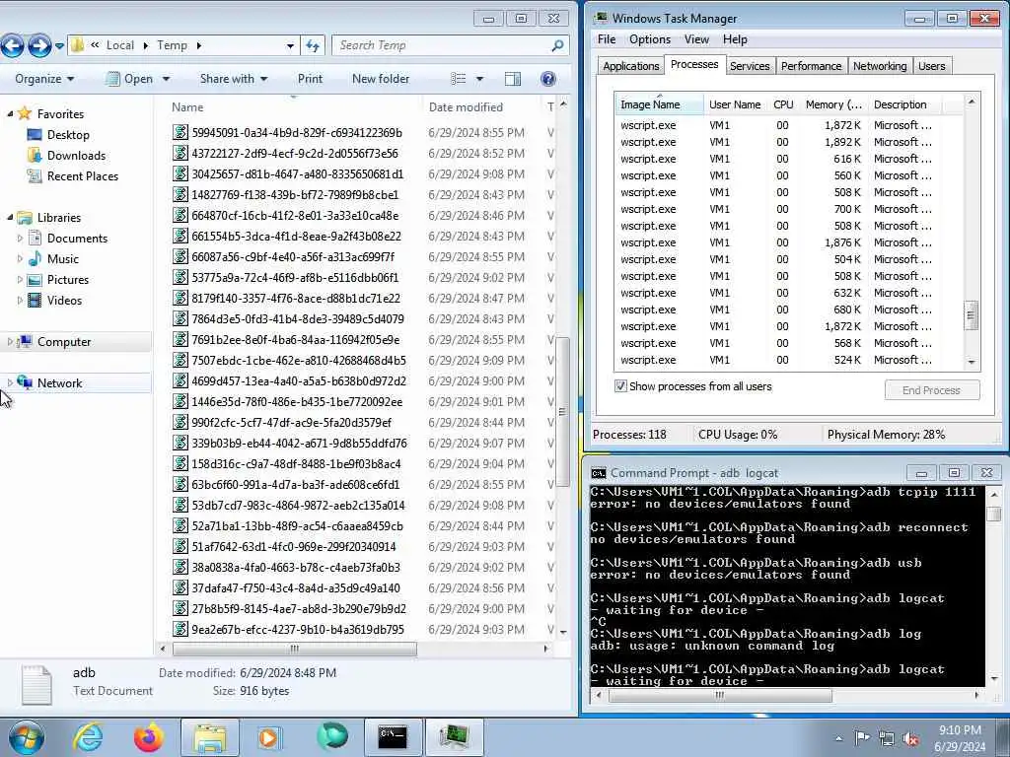Screen dimensions: 1010x757
Task: Open Task Manager Help menu
Action: 735,39
